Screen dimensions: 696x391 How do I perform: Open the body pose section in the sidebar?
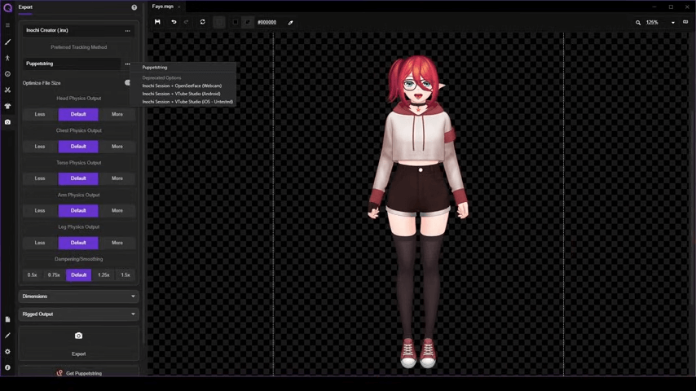click(x=7, y=58)
